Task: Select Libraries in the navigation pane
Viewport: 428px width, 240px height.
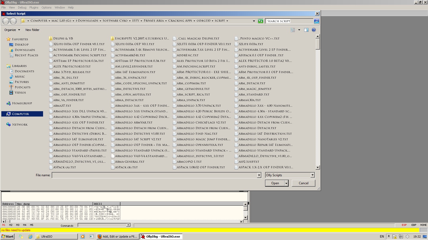Action: (17, 66)
